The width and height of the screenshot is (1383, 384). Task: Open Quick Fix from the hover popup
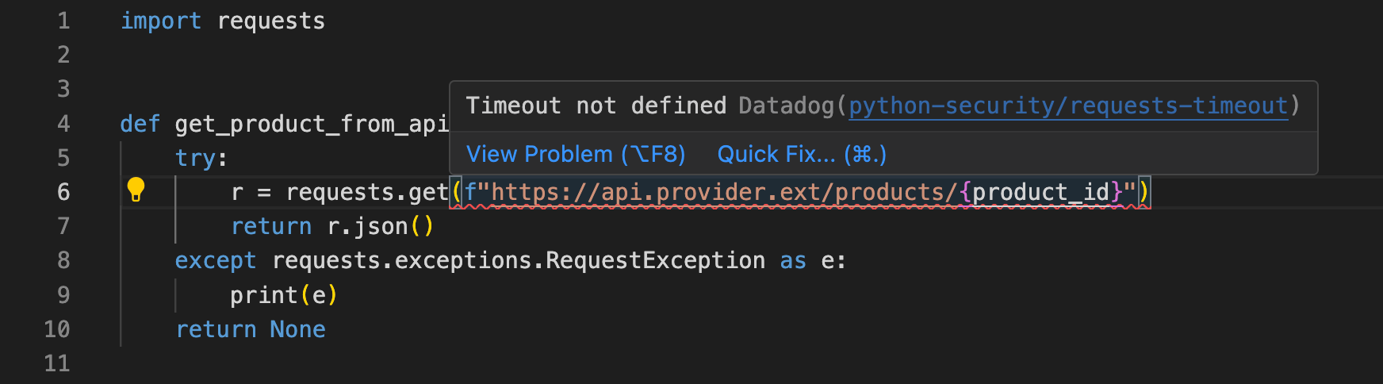[801, 154]
